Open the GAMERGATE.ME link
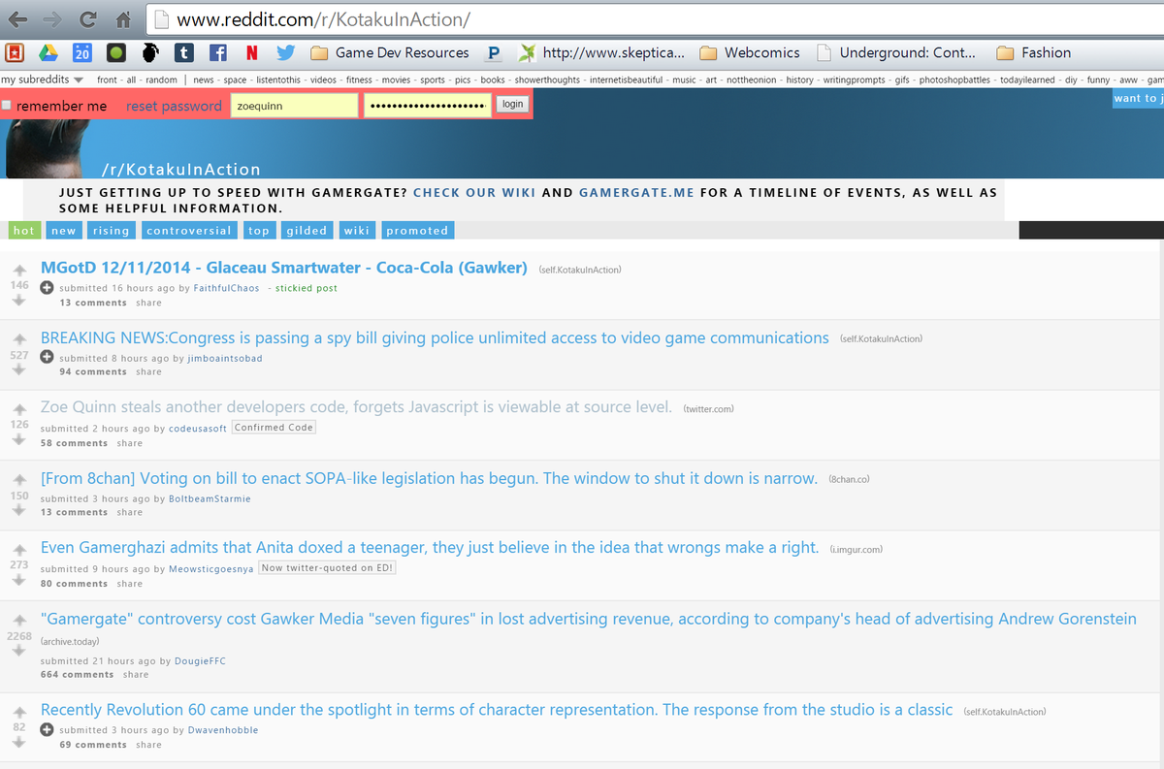The image size is (1164, 769). [636, 193]
